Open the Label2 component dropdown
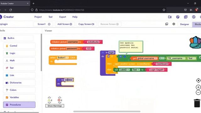Image resolution: width=201 pixels, height=113 pixels. (x=124, y=70)
